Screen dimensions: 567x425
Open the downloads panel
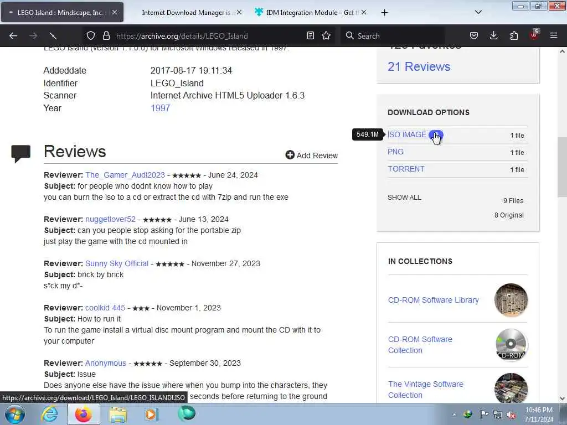(493, 36)
